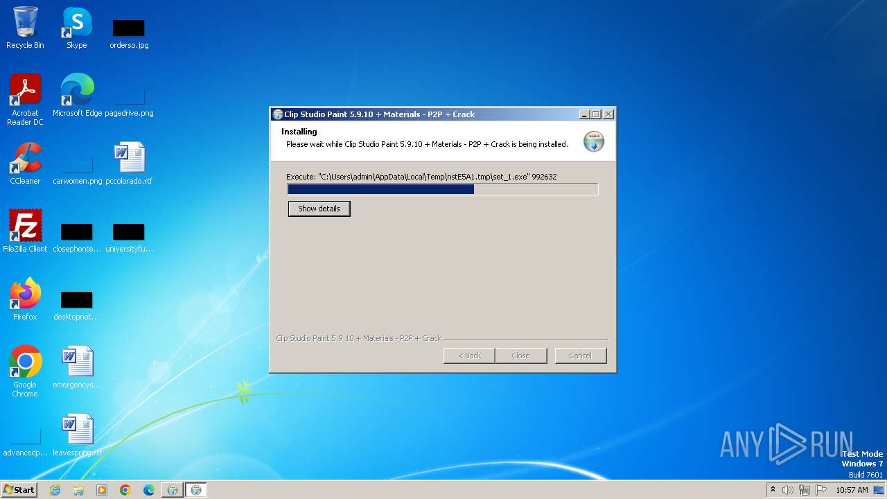Minimize the Clip Studio Paint installer window
887x499 pixels.
point(584,114)
